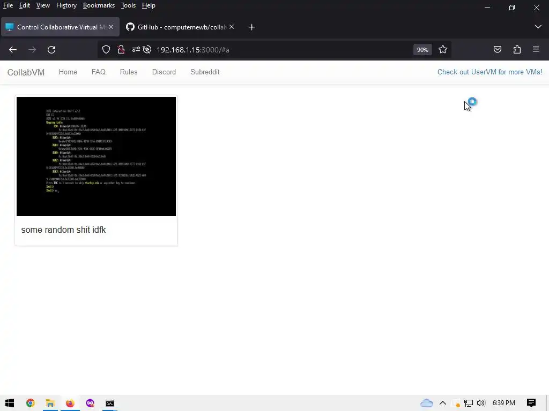Open the File menu
Screen dimensions: 549x411
pyautogui.click(x=8, y=5)
